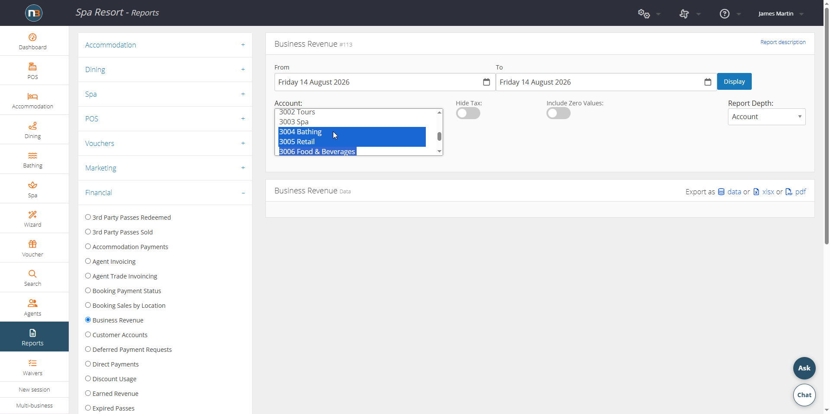
Task: Select the Expired Passes report
Action: [x=88, y=408]
